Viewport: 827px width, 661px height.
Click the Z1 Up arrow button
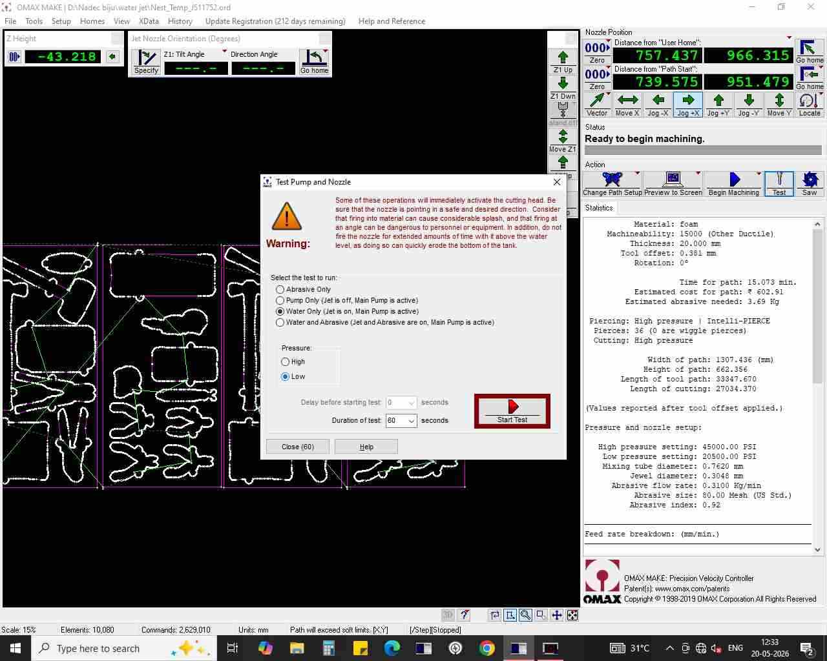[x=563, y=61]
